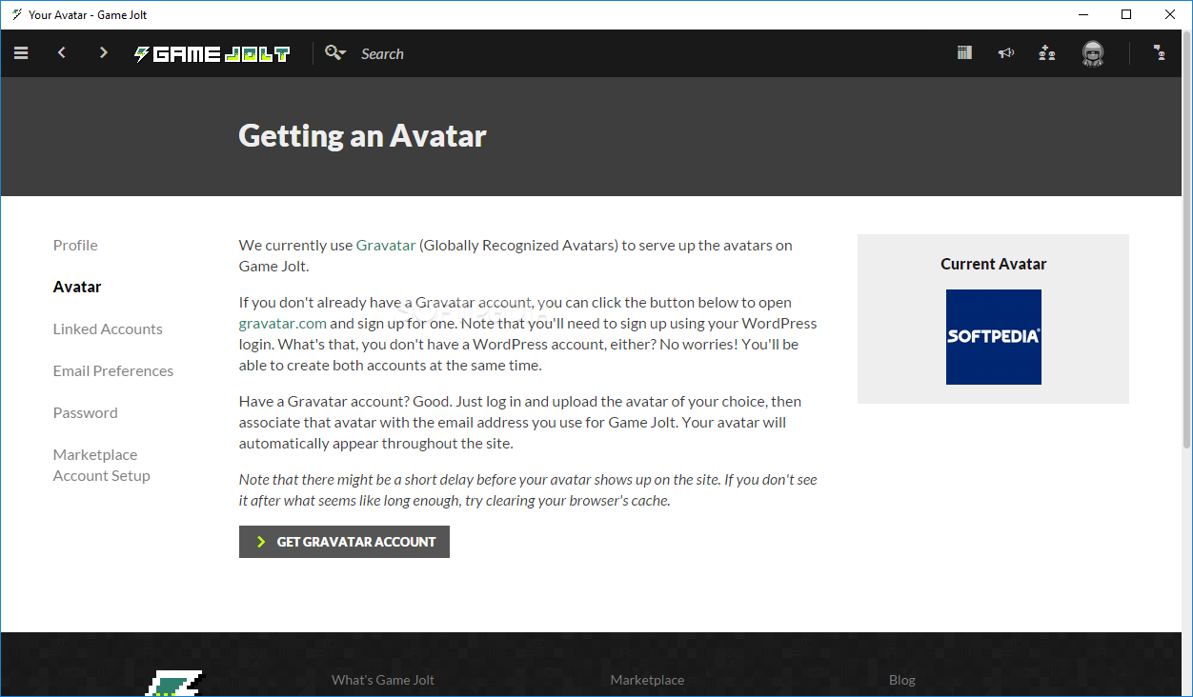This screenshot has width=1193, height=697.
Task: Open Blog footer link
Action: pyautogui.click(x=902, y=680)
